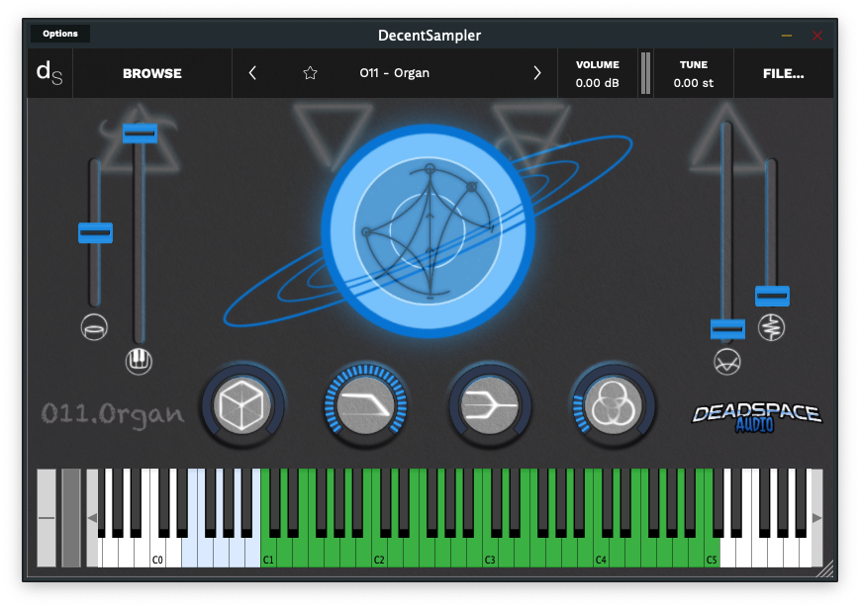Close the DecentSampler window

pos(817,36)
